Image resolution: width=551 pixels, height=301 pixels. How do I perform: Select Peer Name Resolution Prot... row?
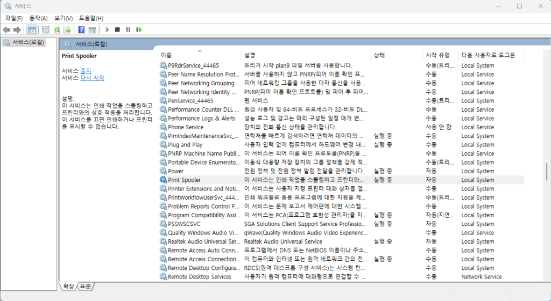coord(341,74)
